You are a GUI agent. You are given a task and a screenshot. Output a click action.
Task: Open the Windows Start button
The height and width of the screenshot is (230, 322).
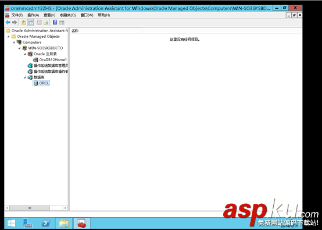pos(11,224)
